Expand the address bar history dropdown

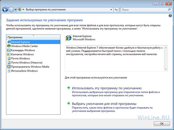[x=111, y=10]
